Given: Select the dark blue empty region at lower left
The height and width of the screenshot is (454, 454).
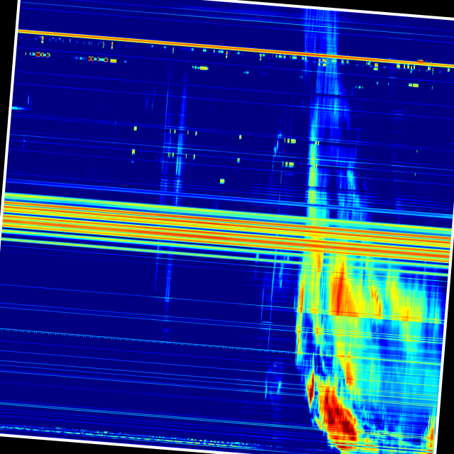Looking at the screenshot, I should (x=106, y=383).
